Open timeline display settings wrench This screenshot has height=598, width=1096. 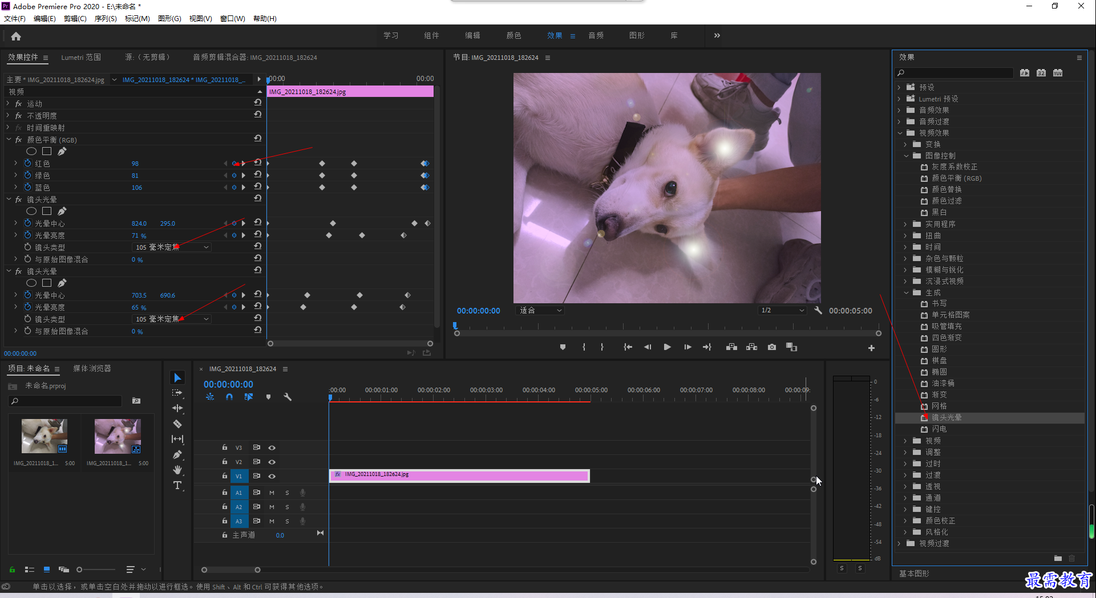pos(288,397)
